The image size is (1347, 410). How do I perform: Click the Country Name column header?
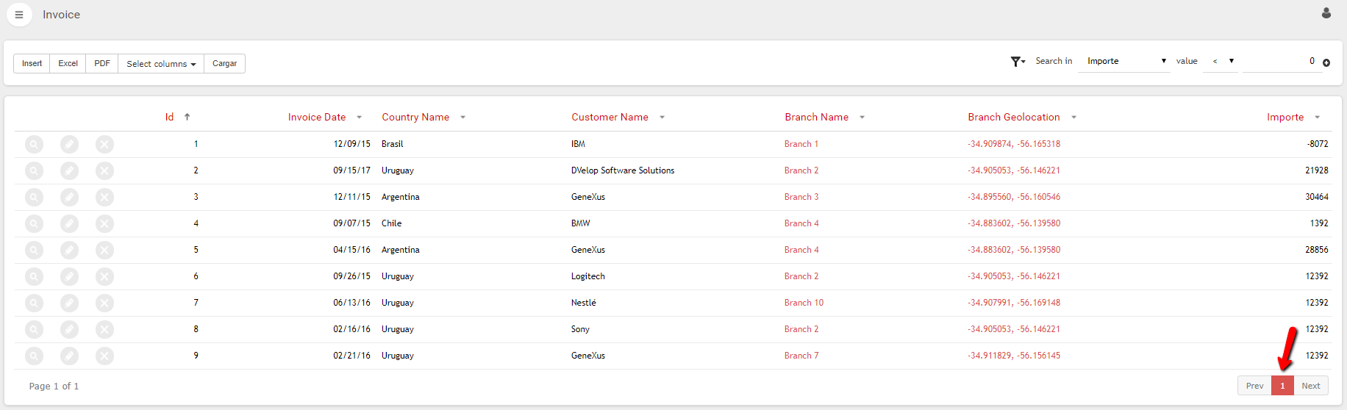coord(415,118)
